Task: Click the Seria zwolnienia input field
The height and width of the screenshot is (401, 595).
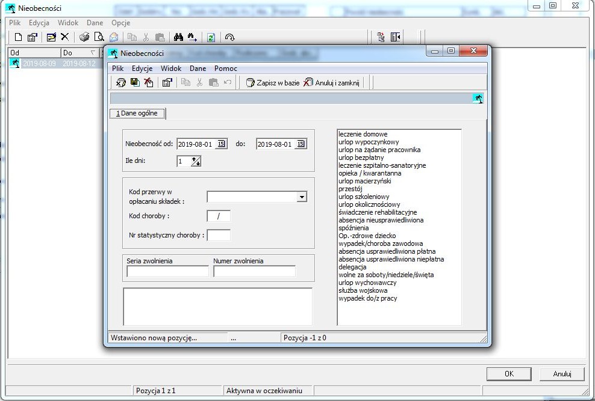Action: point(168,271)
